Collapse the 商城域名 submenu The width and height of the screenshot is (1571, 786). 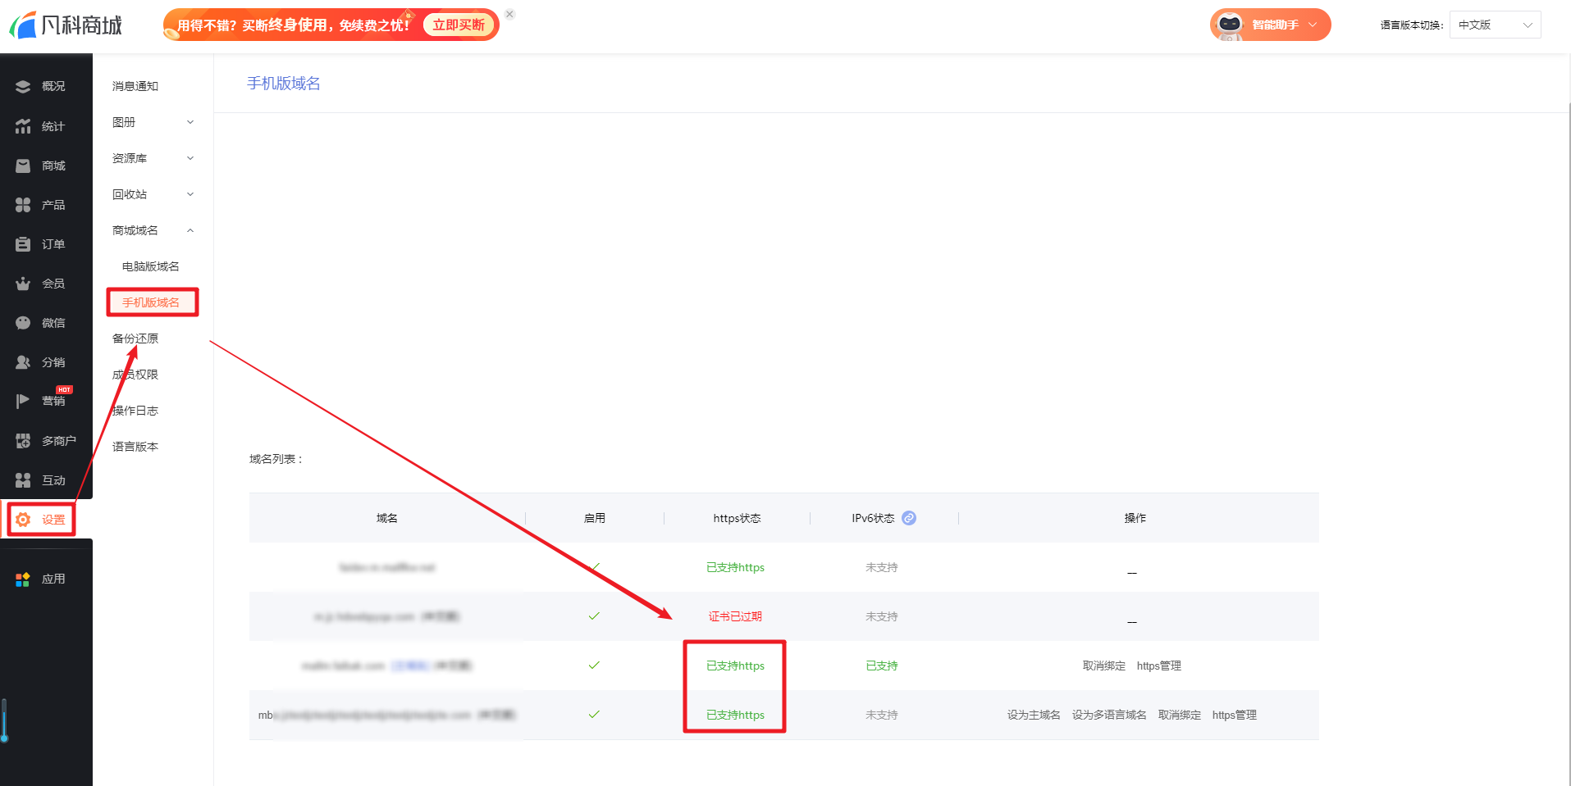pos(190,230)
